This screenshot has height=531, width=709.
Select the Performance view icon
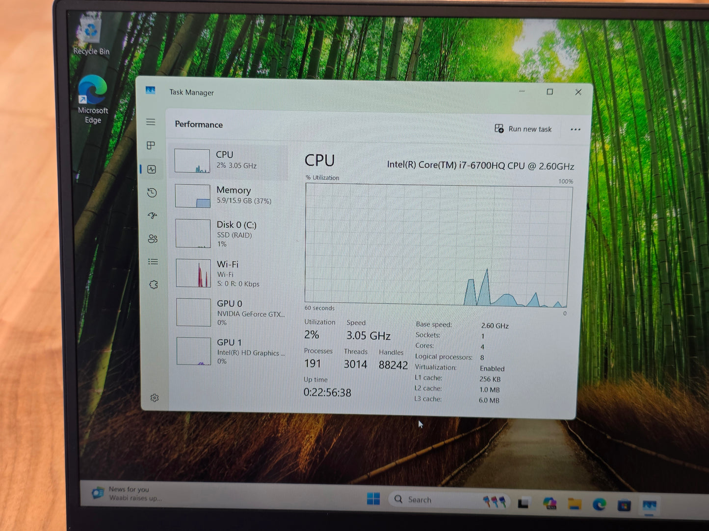[x=151, y=169]
